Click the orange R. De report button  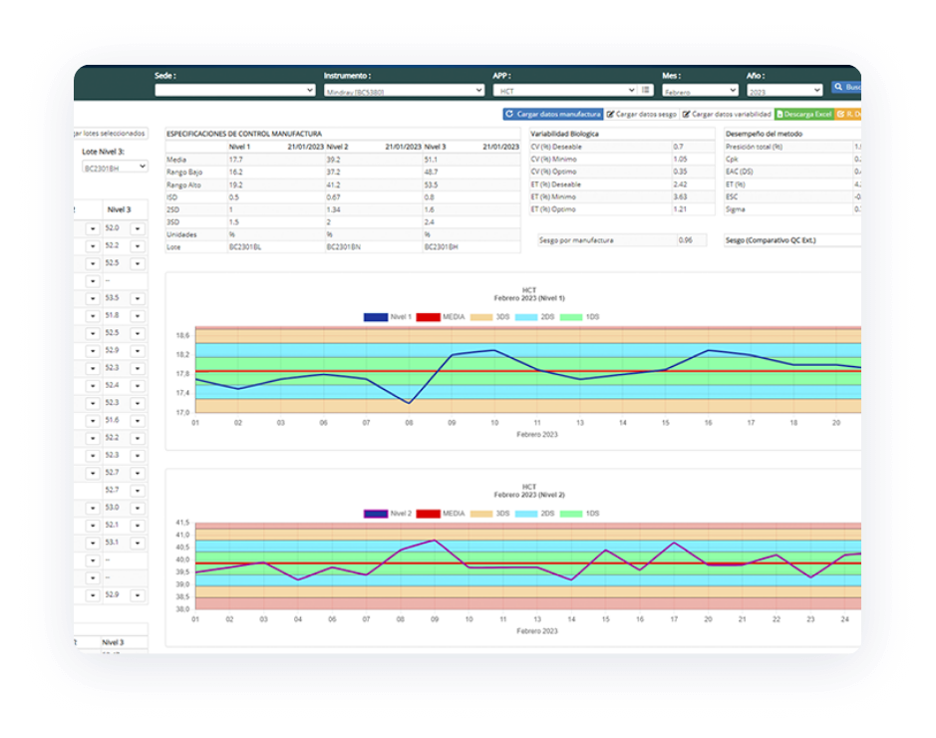848,114
